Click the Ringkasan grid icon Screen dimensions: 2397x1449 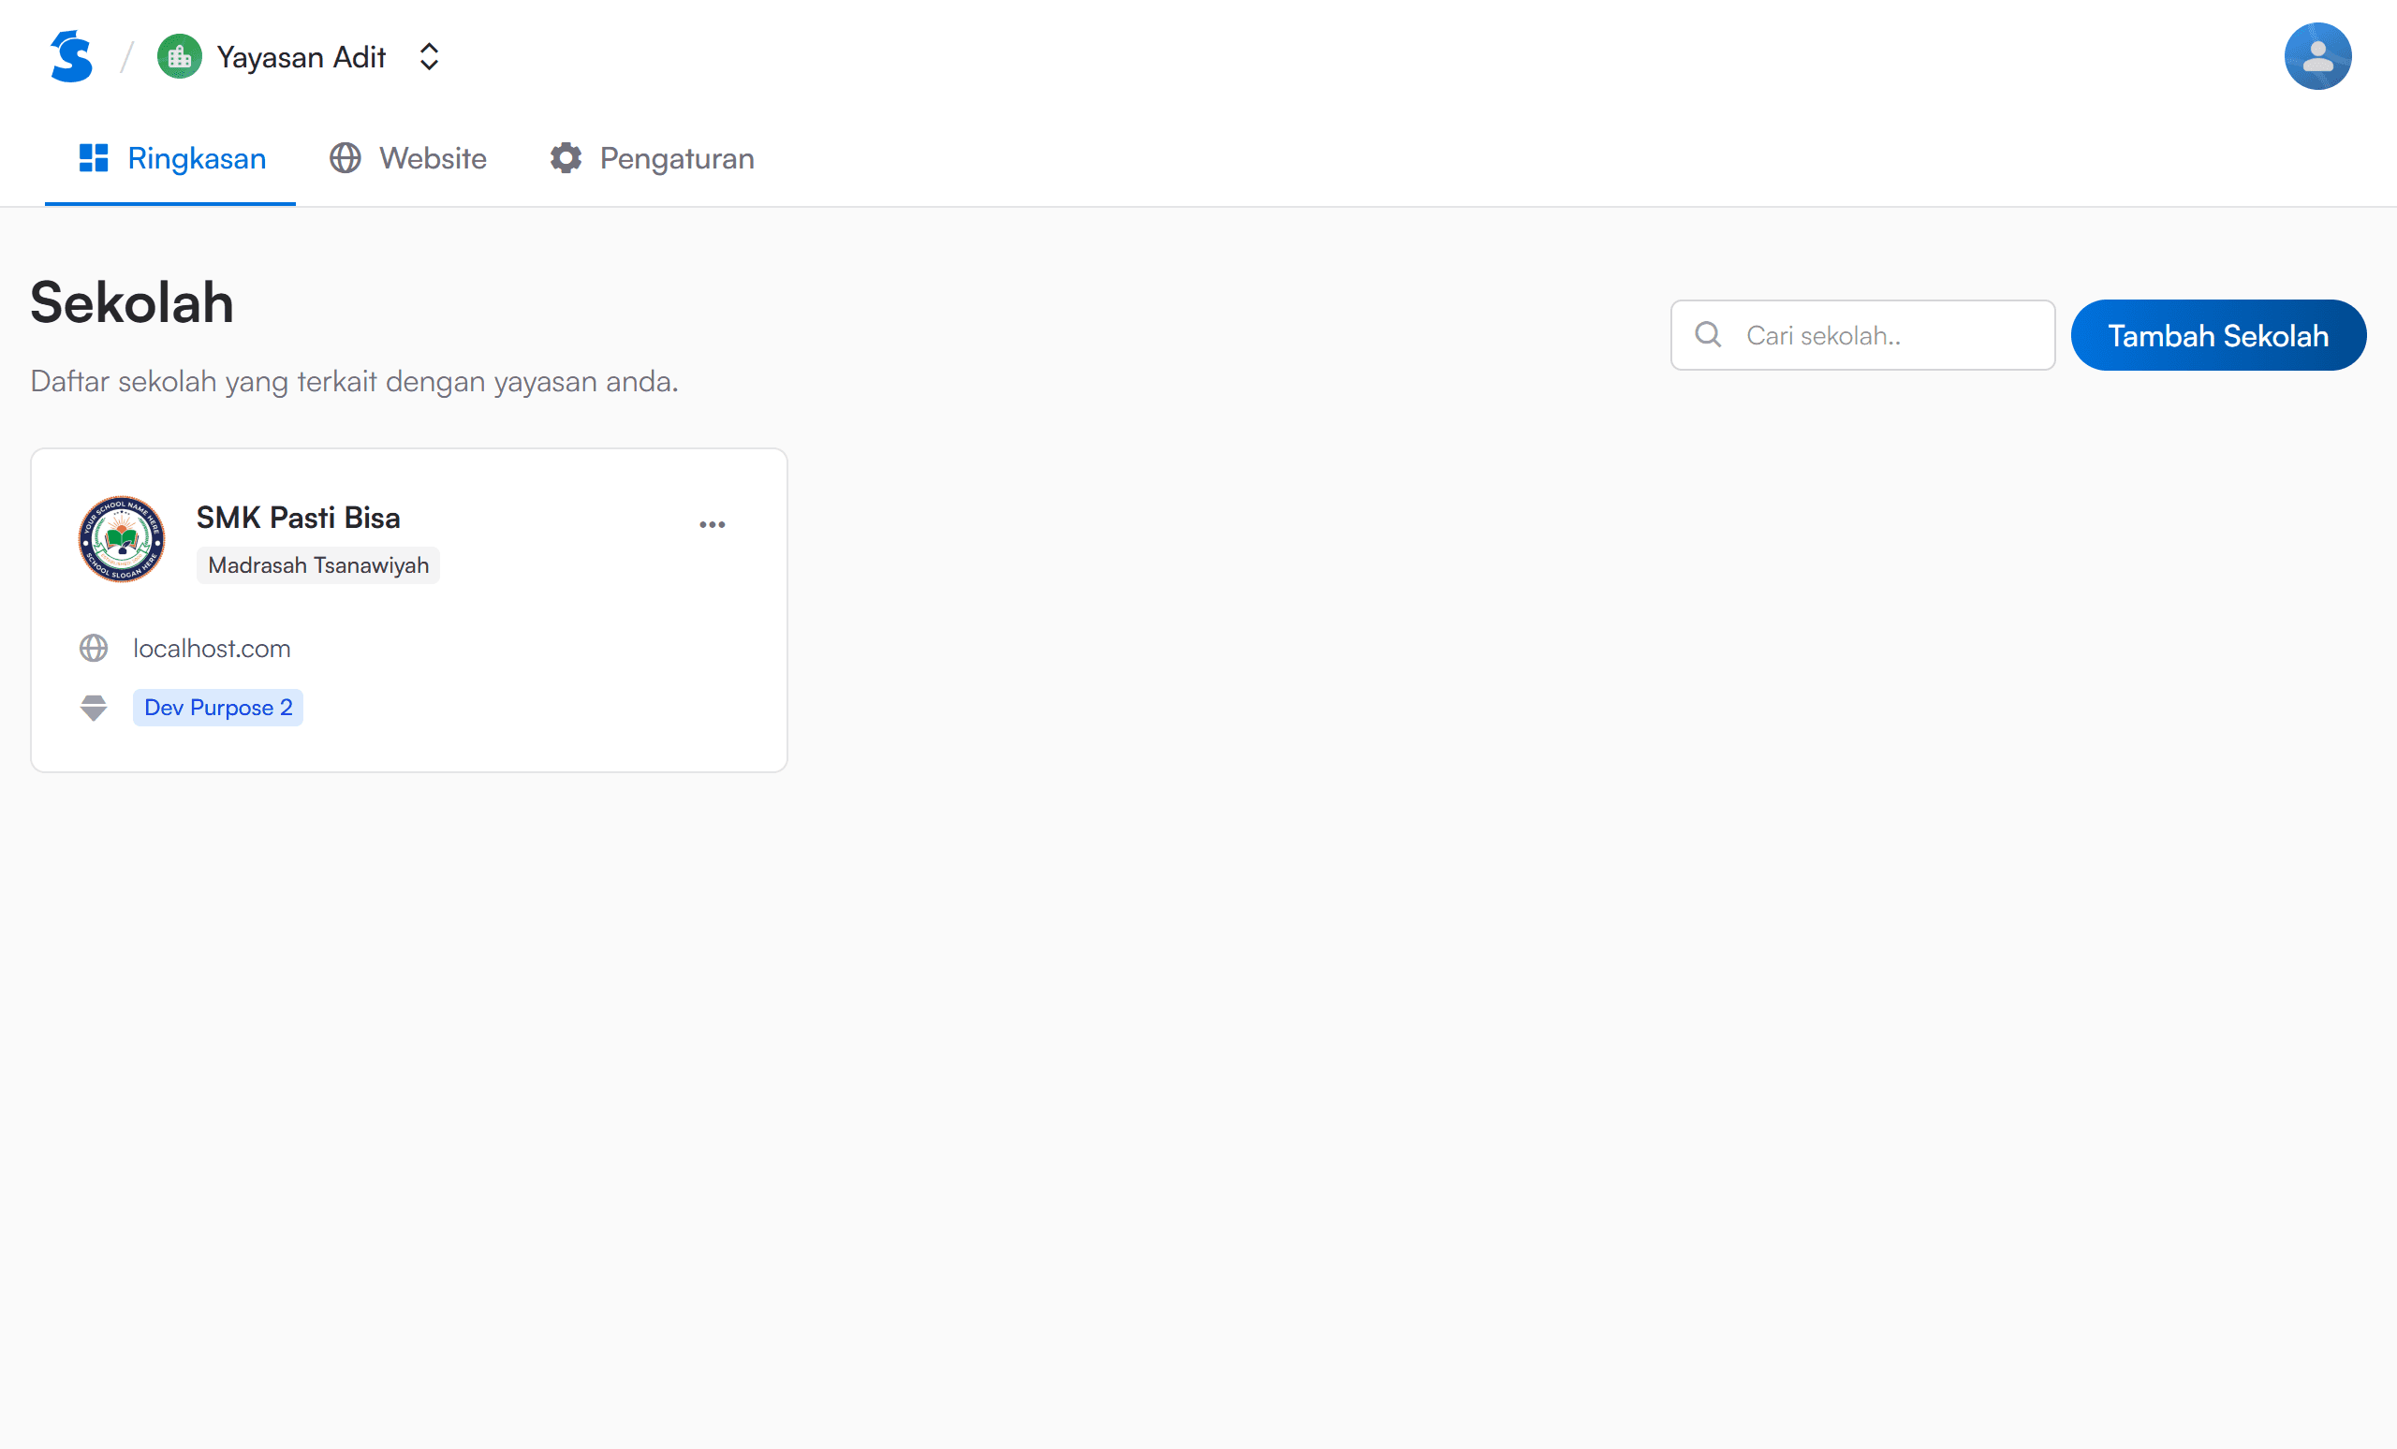point(94,157)
